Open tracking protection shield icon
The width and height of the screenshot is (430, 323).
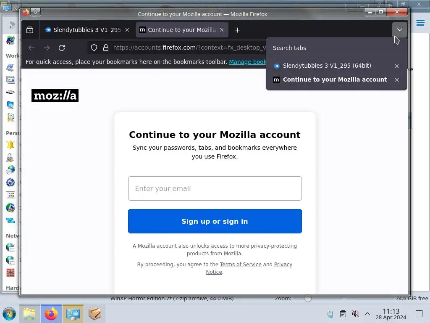point(94,48)
